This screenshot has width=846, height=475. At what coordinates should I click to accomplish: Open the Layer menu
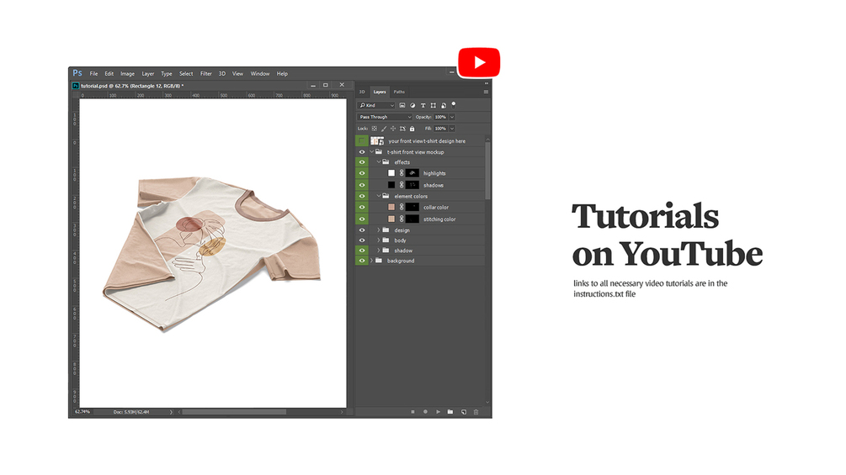(148, 74)
